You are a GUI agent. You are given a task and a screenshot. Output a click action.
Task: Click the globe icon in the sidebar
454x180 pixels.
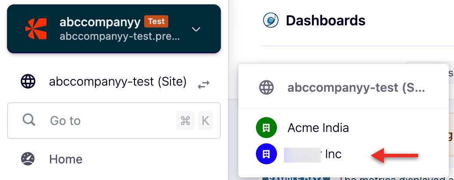pos(28,81)
